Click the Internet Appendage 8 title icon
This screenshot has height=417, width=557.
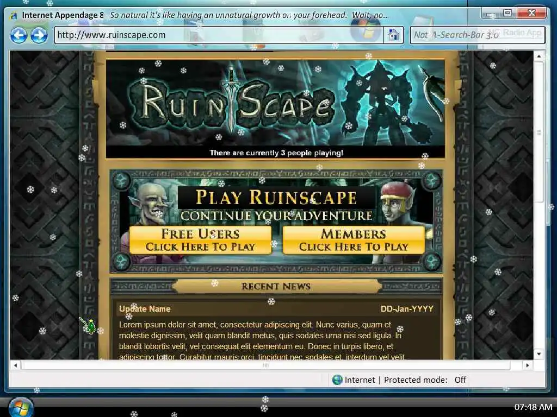click(14, 16)
